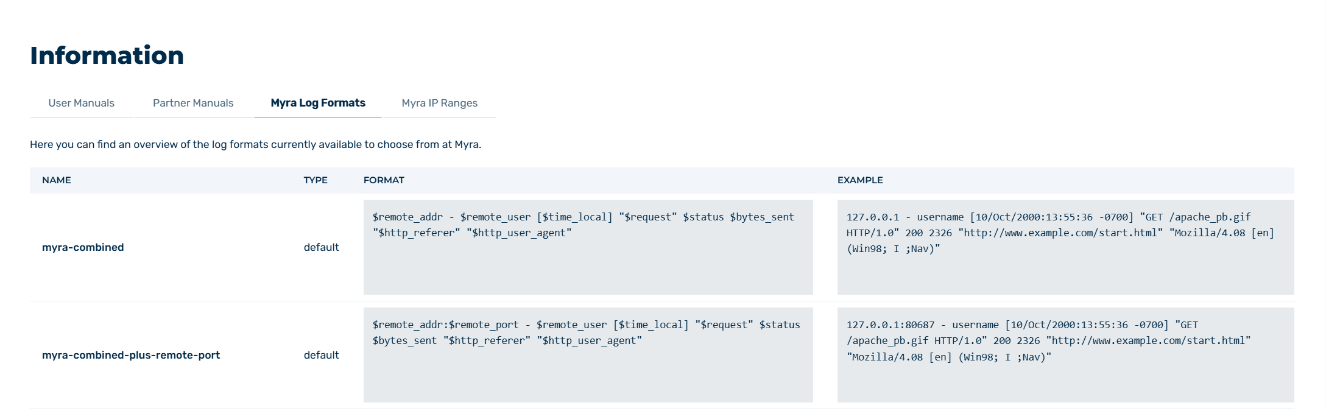Click the myra-combined-plus-remote-port example code block
Viewport: 1326px width, 411px height.
coord(1066,355)
